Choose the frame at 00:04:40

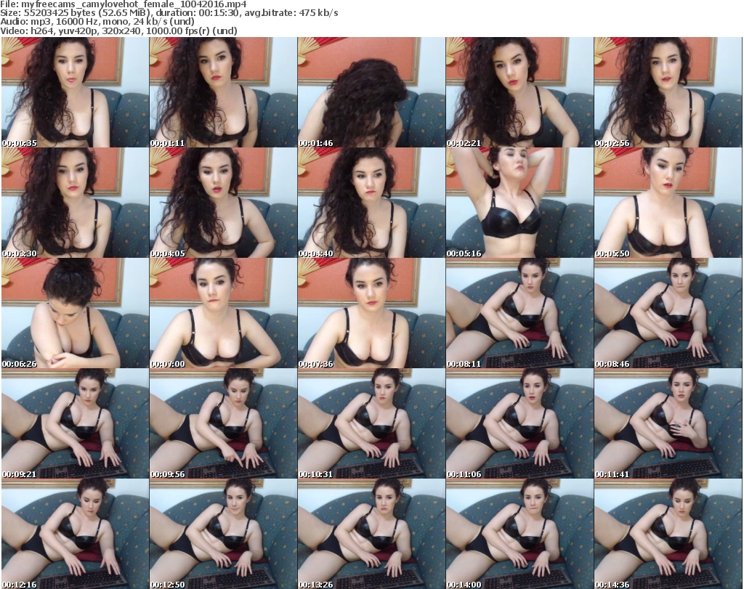tap(371, 203)
